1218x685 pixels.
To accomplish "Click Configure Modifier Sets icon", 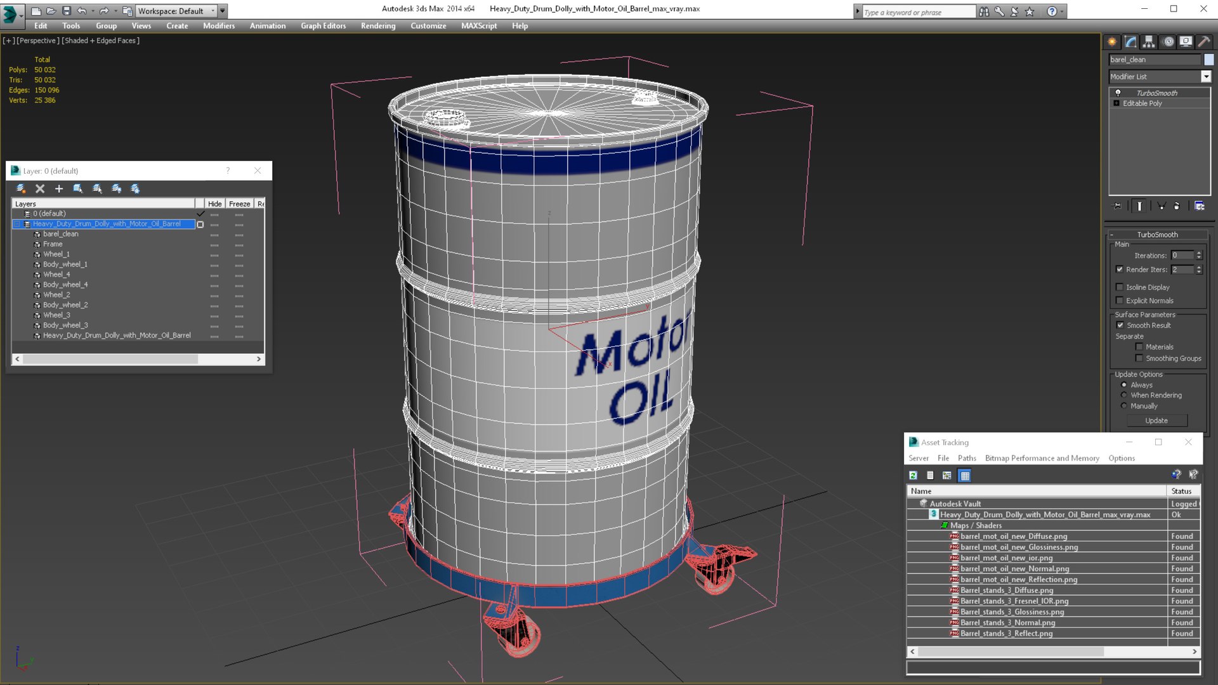I will (1199, 206).
